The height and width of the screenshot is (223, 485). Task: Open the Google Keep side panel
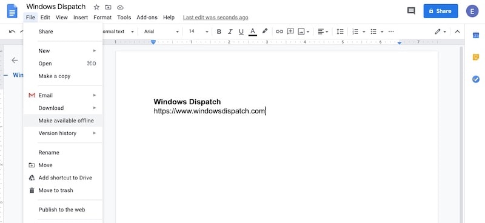click(x=476, y=57)
